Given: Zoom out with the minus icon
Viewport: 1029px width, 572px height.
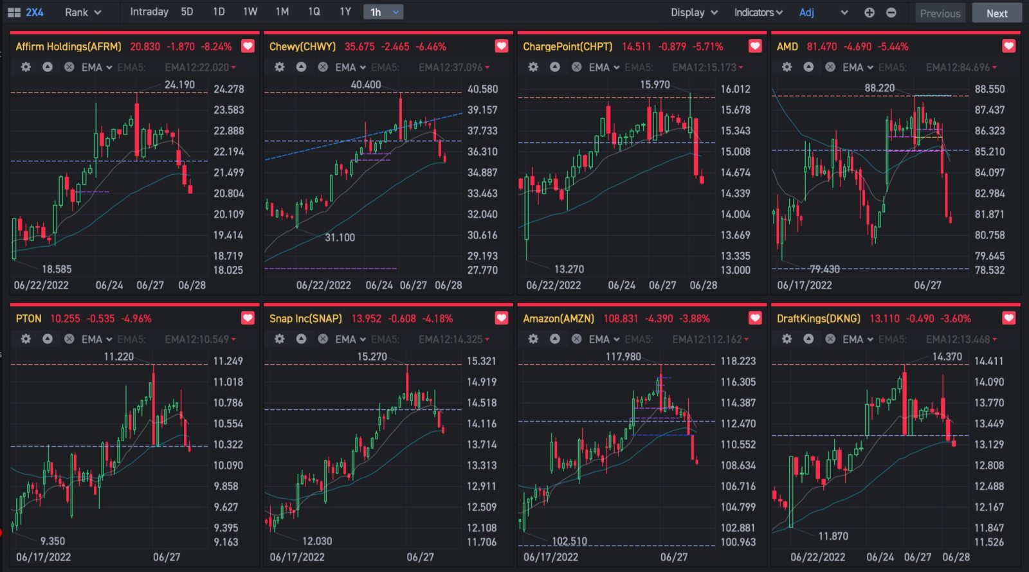Looking at the screenshot, I should [x=891, y=13].
